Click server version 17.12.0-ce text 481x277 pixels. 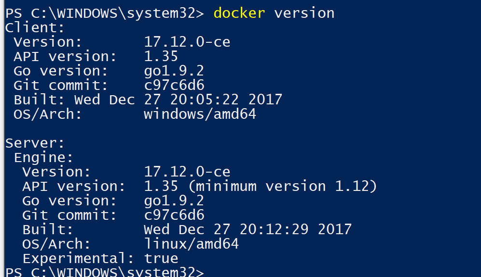click(187, 172)
